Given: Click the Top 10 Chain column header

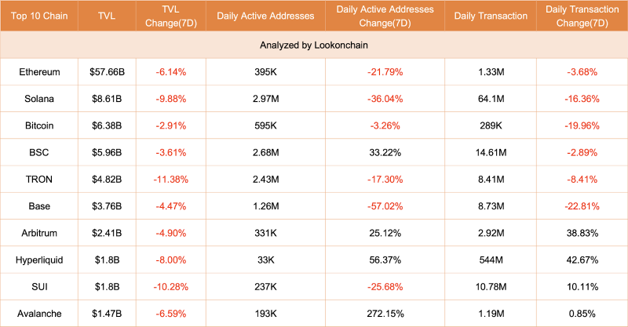Looking at the screenshot, I should pos(39,16).
